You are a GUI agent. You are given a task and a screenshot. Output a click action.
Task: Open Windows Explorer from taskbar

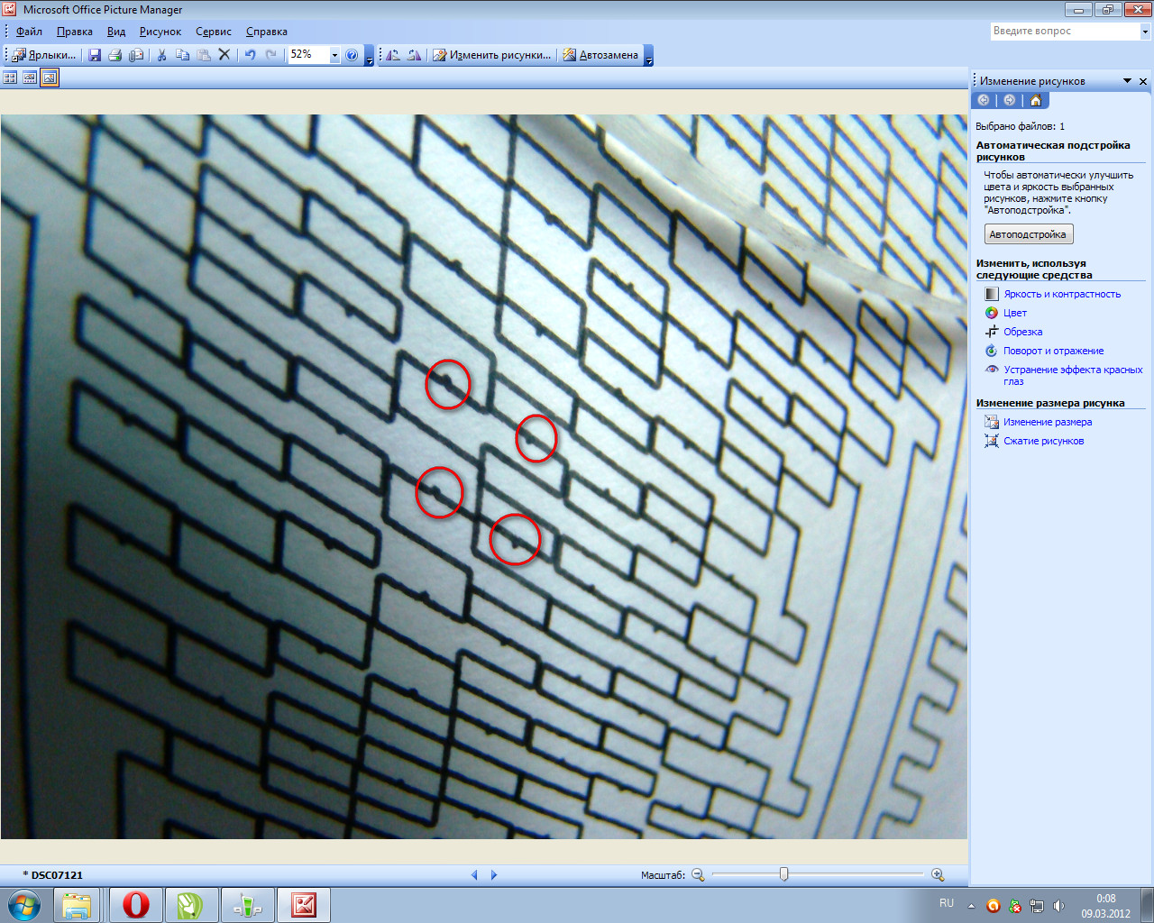[x=78, y=905]
